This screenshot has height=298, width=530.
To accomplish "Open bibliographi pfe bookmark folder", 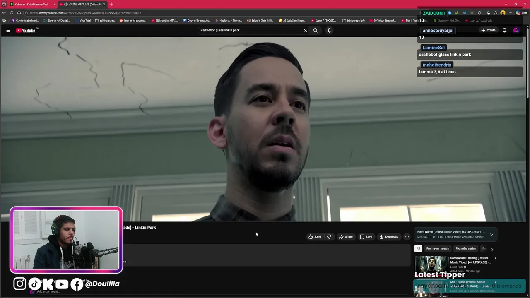I will [354, 20].
